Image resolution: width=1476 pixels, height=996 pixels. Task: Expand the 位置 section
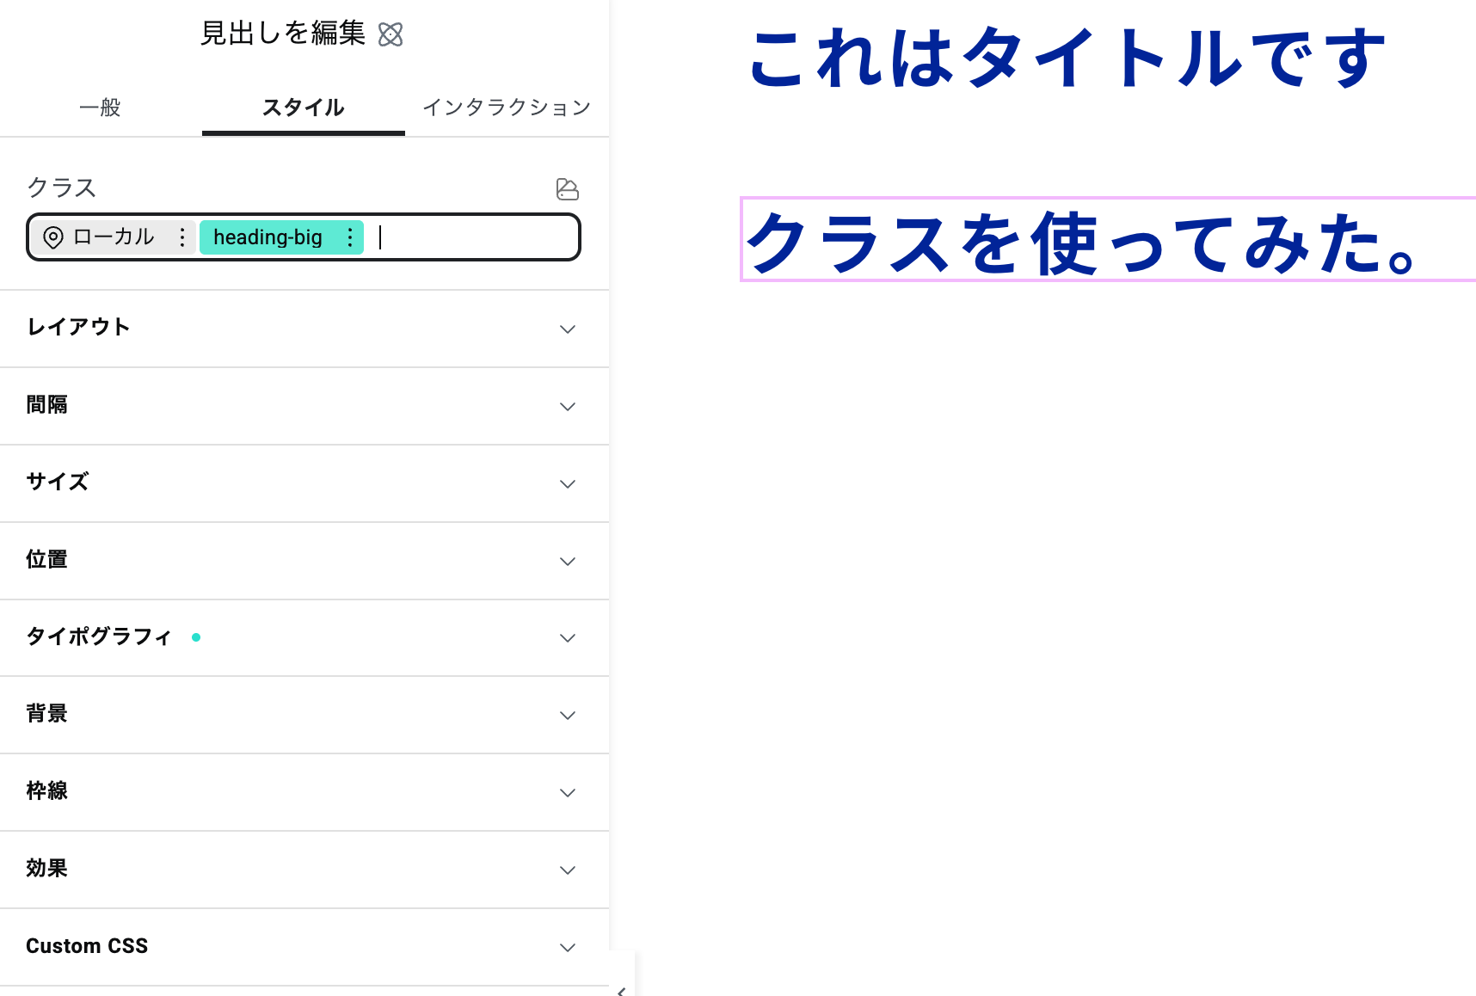click(x=567, y=561)
